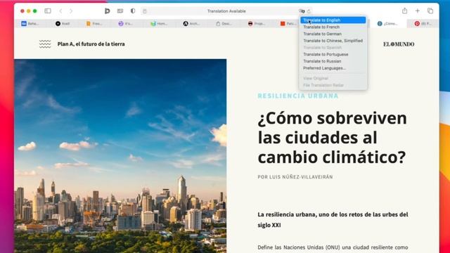Click the headline ¿Cómo sobreviven las ciudades
This screenshot has width=450, height=253.
332,138
